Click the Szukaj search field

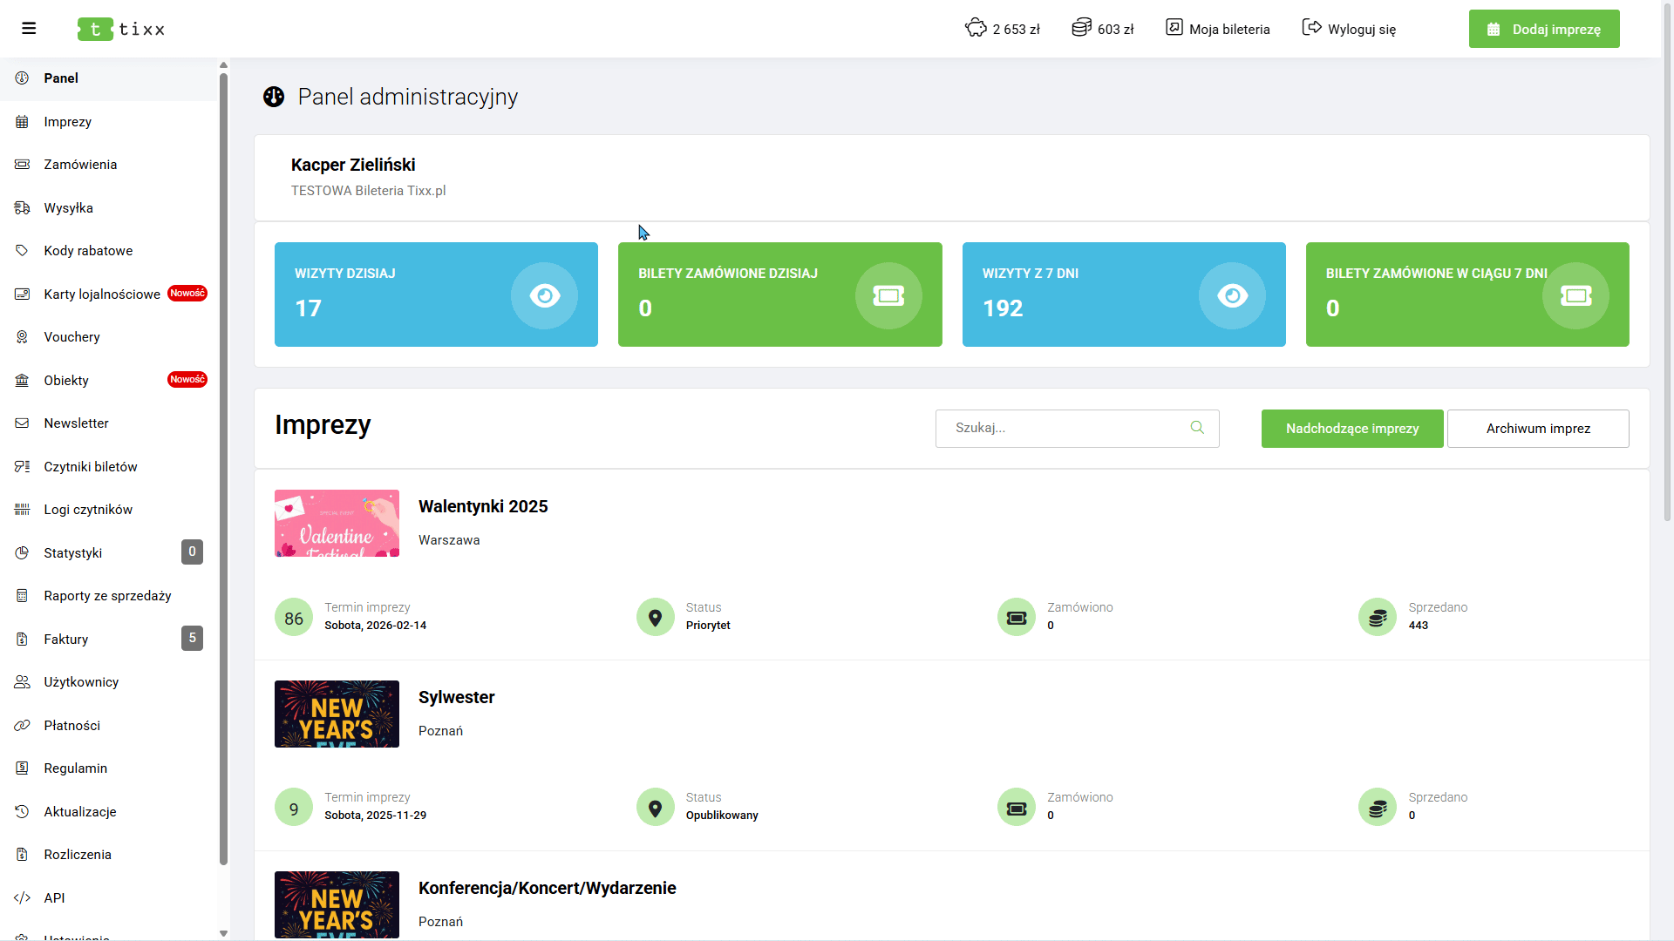click(x=1064, y=428)
